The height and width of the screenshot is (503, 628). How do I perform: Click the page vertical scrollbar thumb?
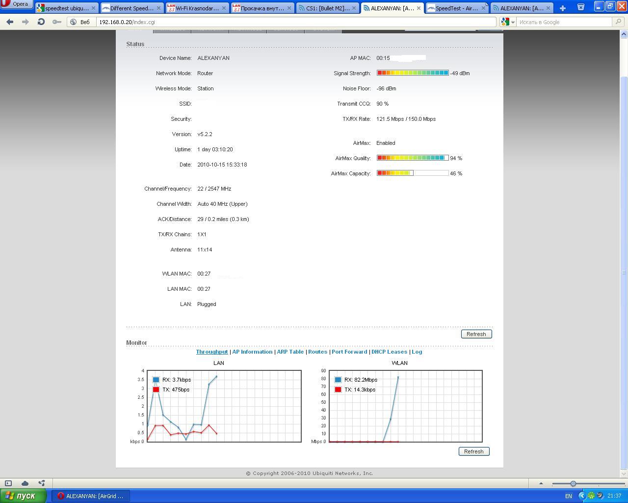624,273
